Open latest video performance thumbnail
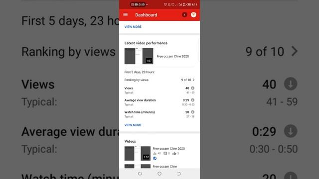Image resolution: width=319 pixels, height=179 pixels. [x=139, y=56]
